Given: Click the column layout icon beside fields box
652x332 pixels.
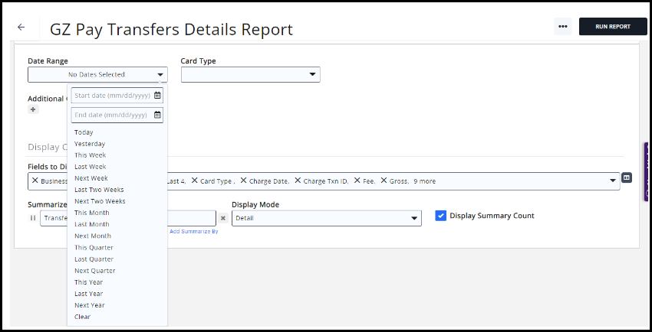Looking at the screenshot, I should (x=627, y=177).
